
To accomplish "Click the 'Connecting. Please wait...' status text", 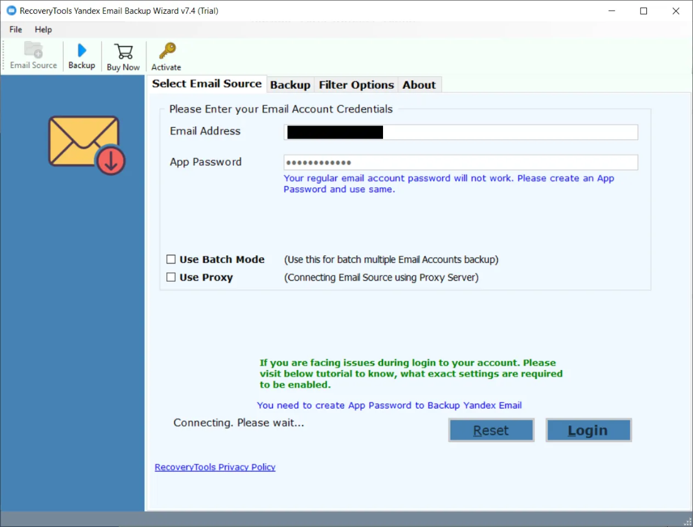I will (239, 422).
